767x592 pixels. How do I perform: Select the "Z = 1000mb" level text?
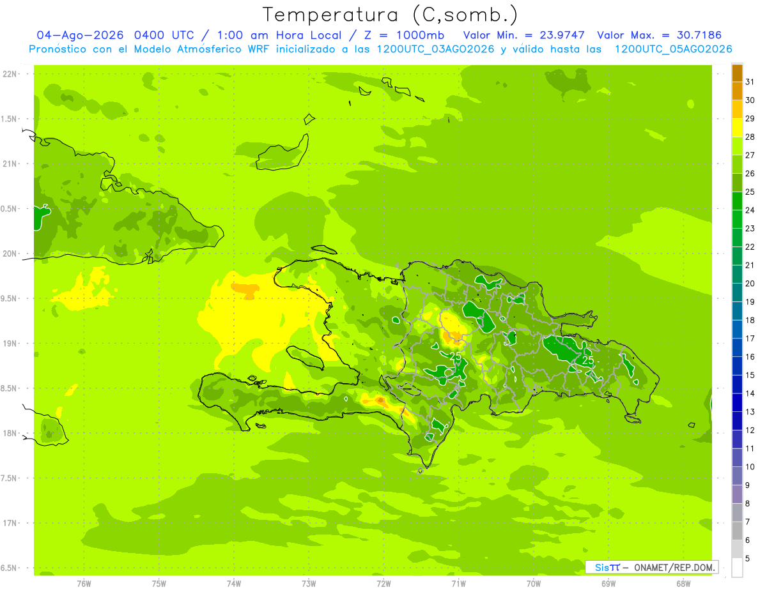coord(405,35)
